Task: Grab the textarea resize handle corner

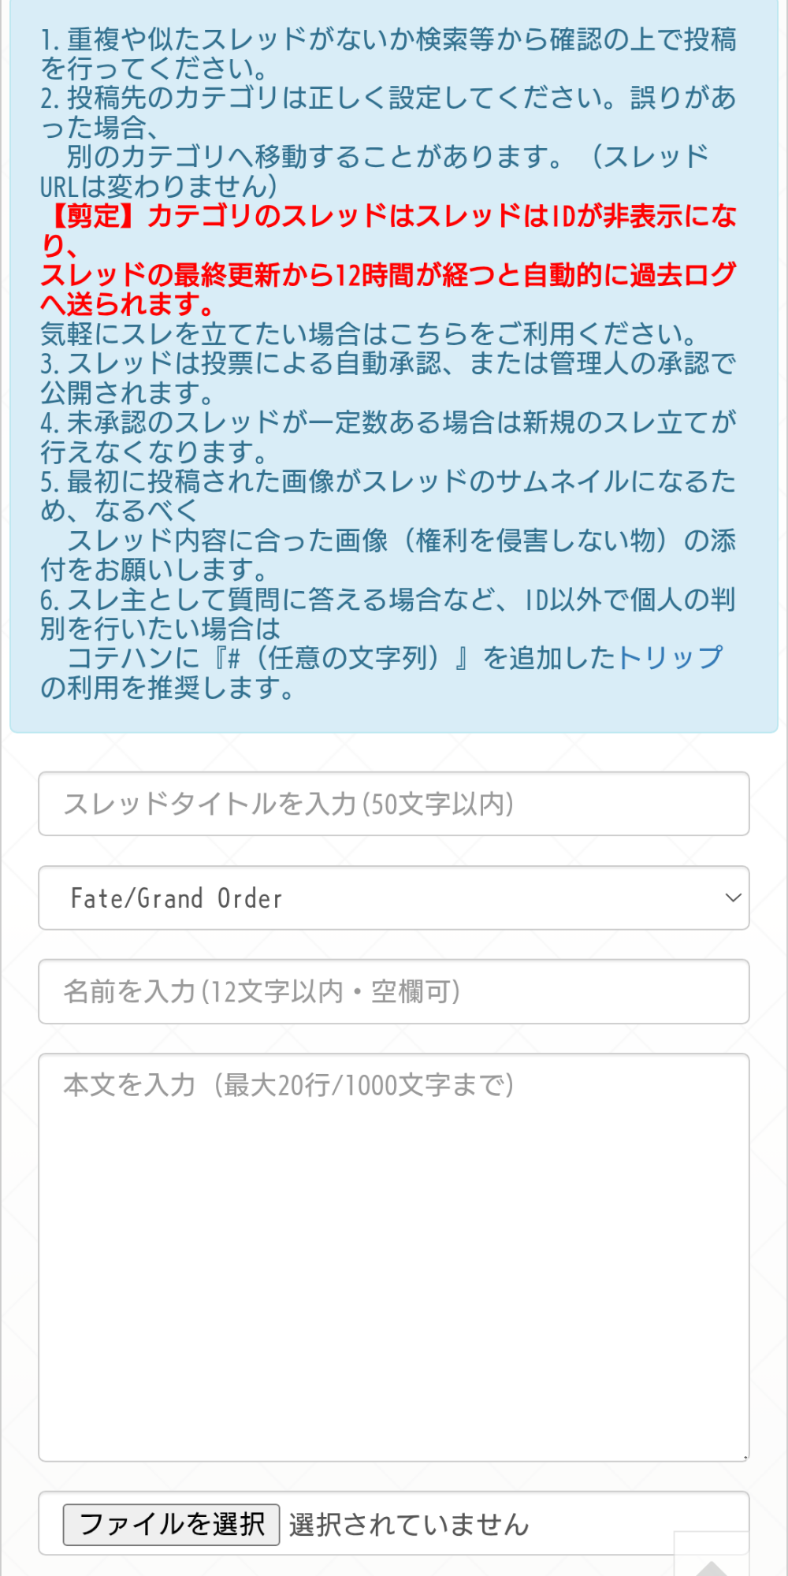Action: (x=745, y=1458)
